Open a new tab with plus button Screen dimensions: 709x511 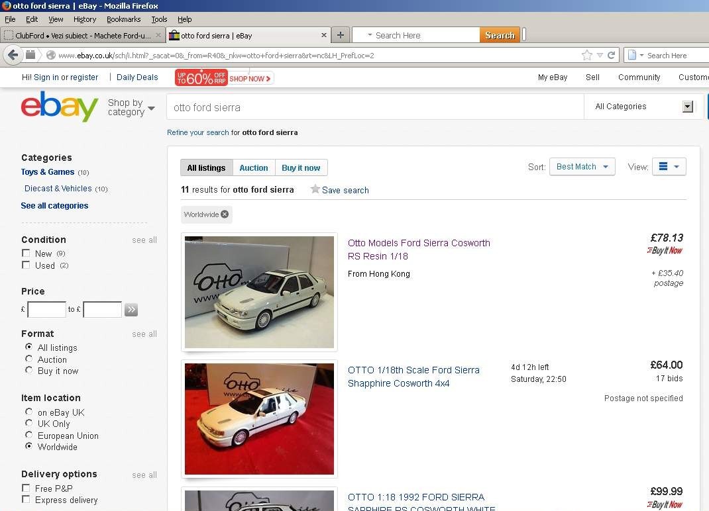[x=341, y=35]
